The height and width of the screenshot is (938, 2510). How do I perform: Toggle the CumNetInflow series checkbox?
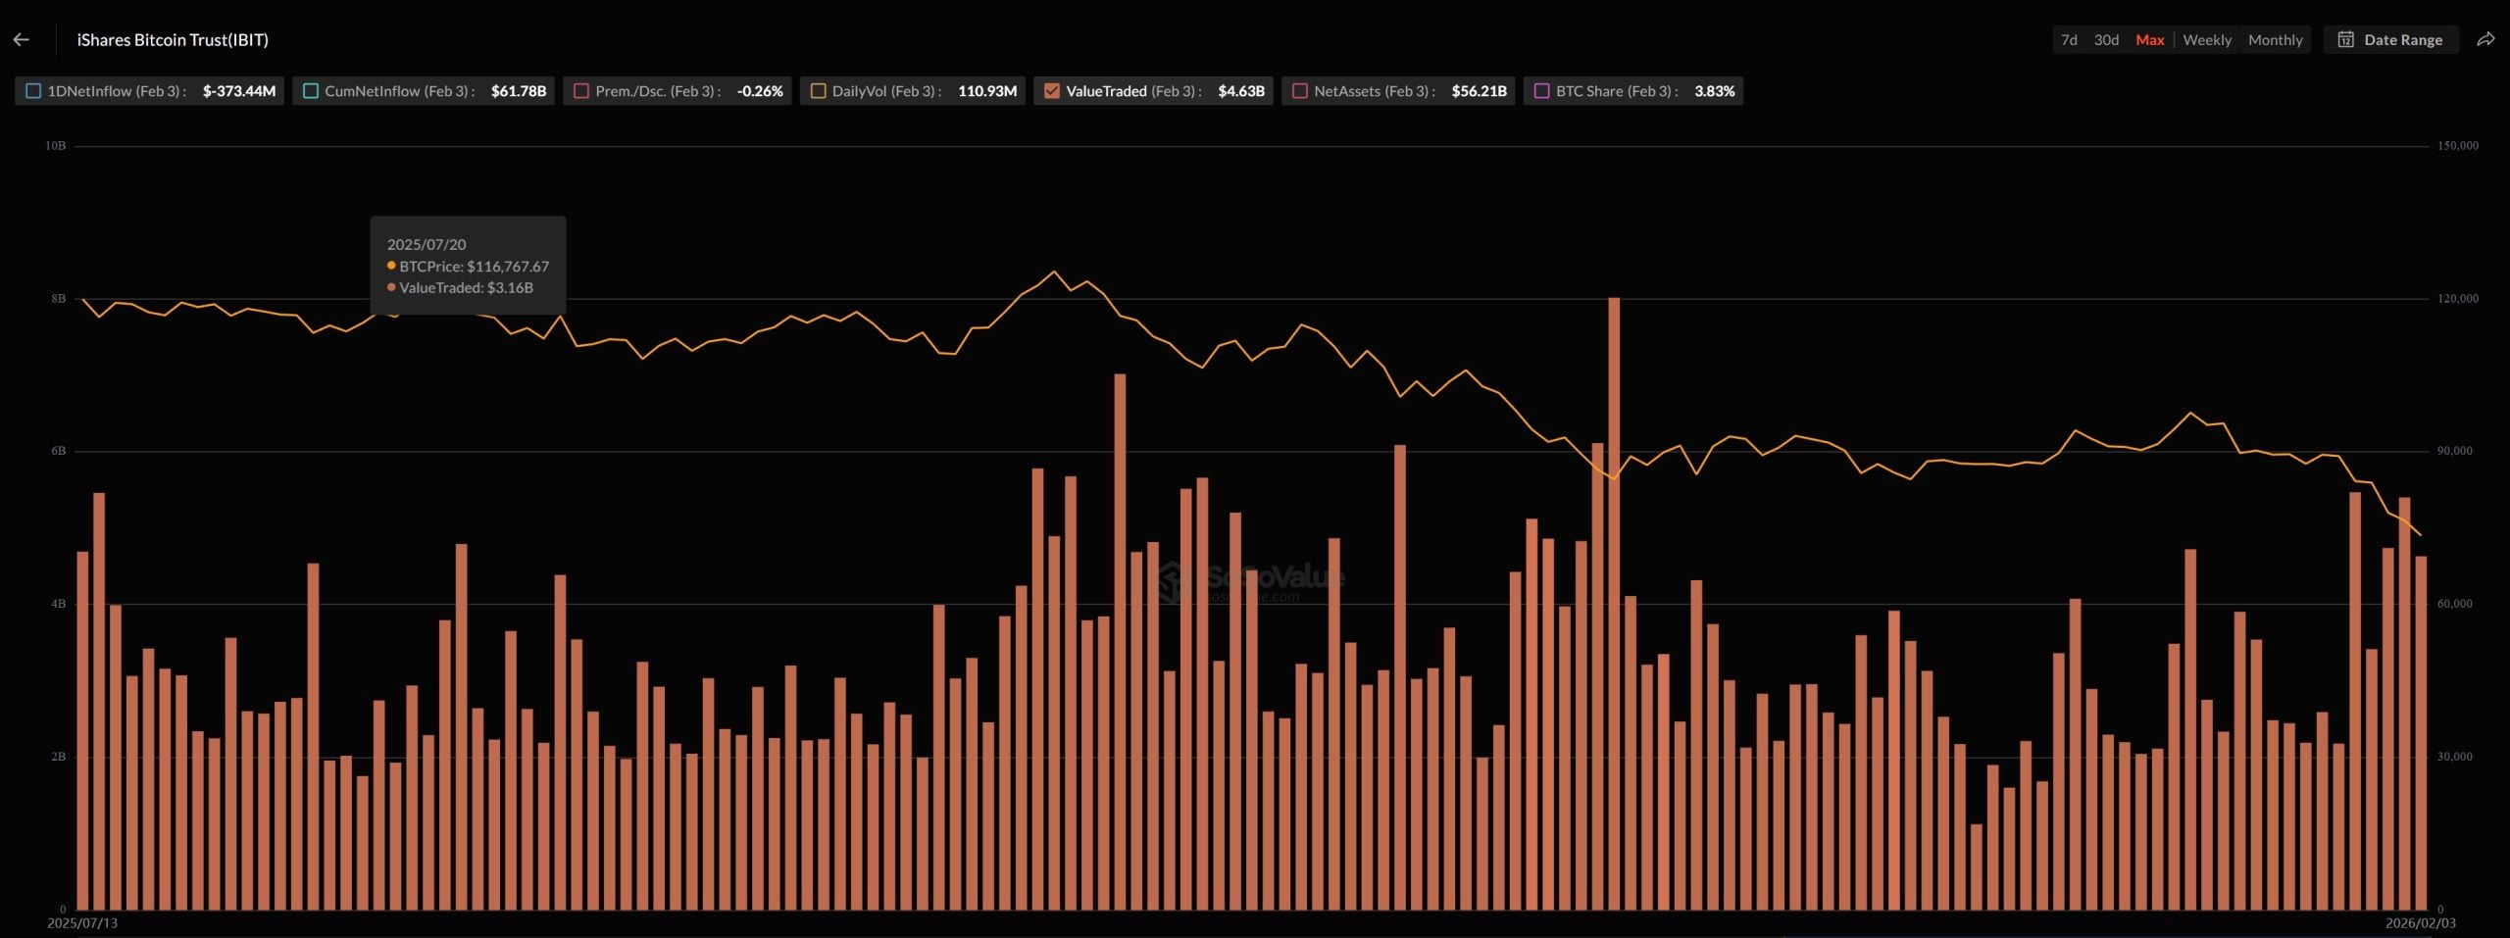tap(311, 91)
